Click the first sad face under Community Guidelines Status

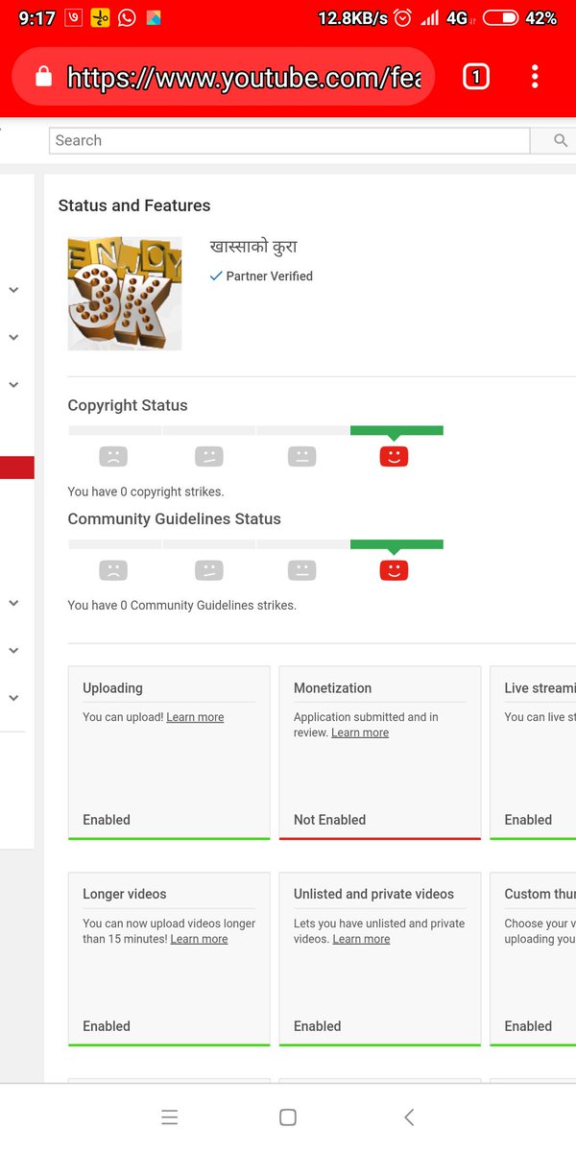(113, 570)
